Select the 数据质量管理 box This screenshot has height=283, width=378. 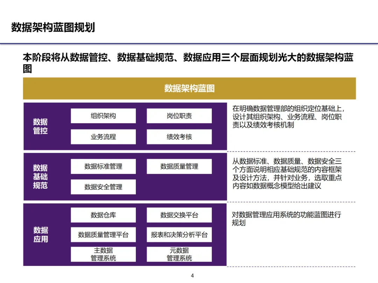coord(179,166)
